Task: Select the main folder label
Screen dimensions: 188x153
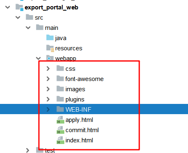Action: 52,28
